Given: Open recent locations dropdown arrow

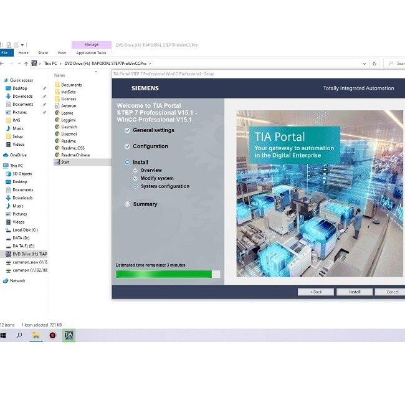Looking at the screenshot, I should click(19, 64).
